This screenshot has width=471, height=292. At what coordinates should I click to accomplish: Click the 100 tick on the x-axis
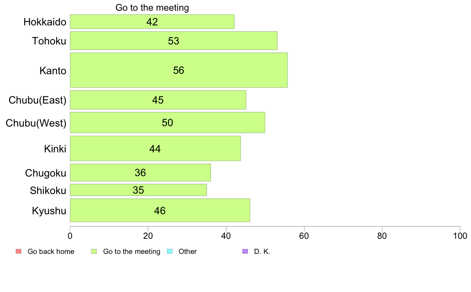tap(460, 236)
